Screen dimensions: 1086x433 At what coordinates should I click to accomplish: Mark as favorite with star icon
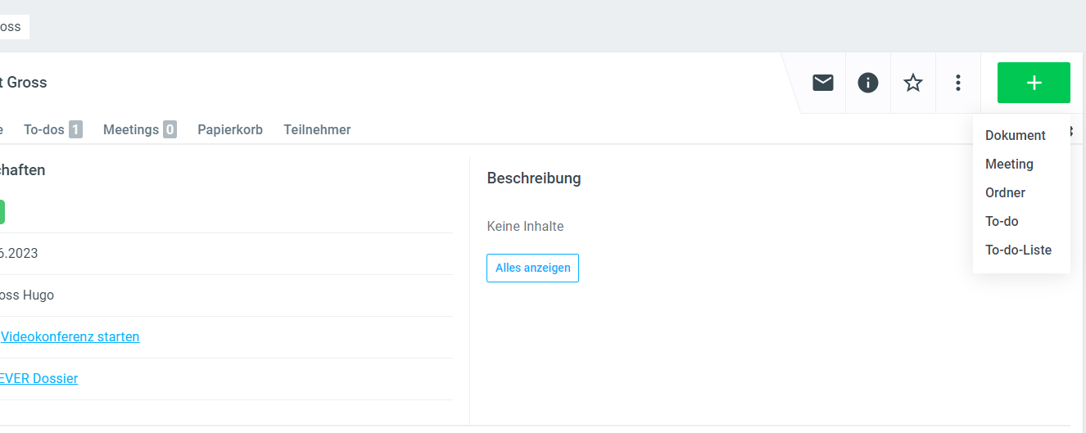(913, 83)
